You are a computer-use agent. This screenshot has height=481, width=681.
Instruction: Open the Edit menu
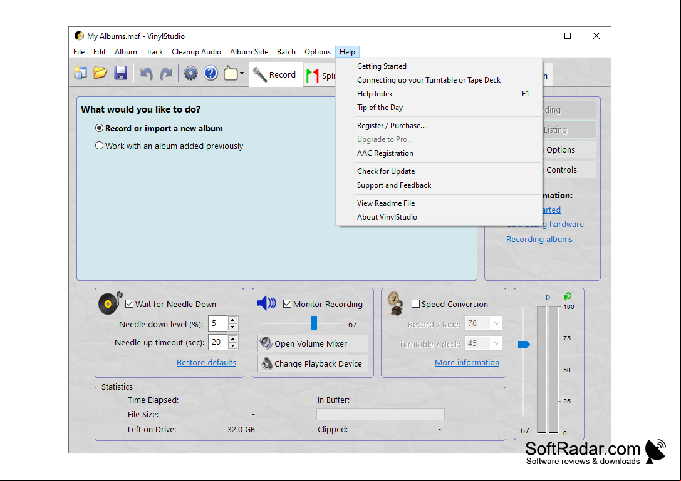pyautogui.click(x=100, y=52)
